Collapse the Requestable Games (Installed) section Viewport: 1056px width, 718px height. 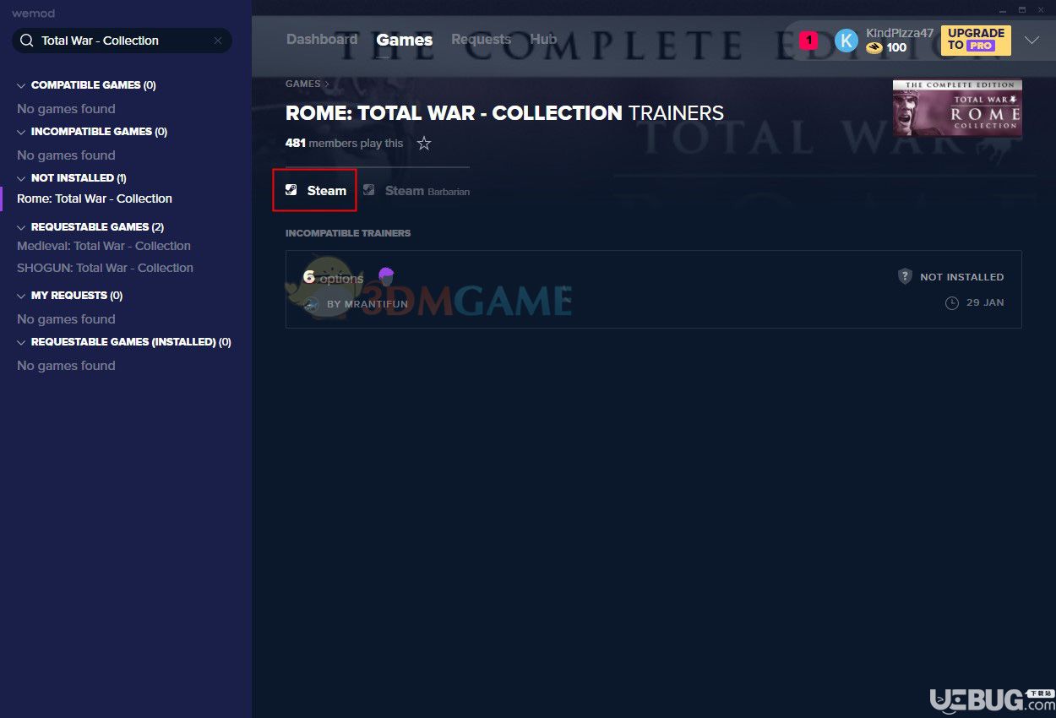[x=22, y=342]
